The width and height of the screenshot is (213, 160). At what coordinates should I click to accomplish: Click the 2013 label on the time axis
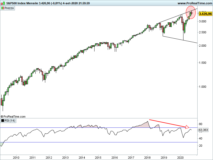click(65, 158)
